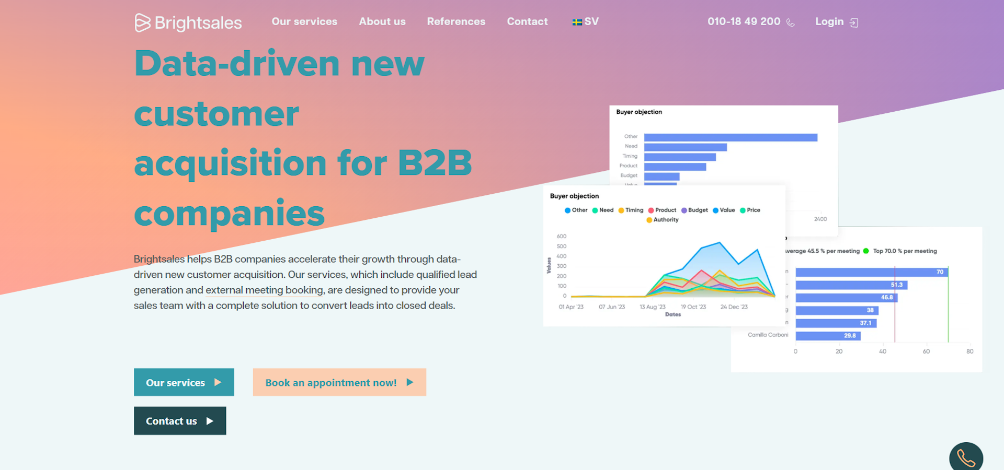This screenshot has width=1004, height=470.
Task: Click the Buyer objection bar chart title
Action: point(639,112)
